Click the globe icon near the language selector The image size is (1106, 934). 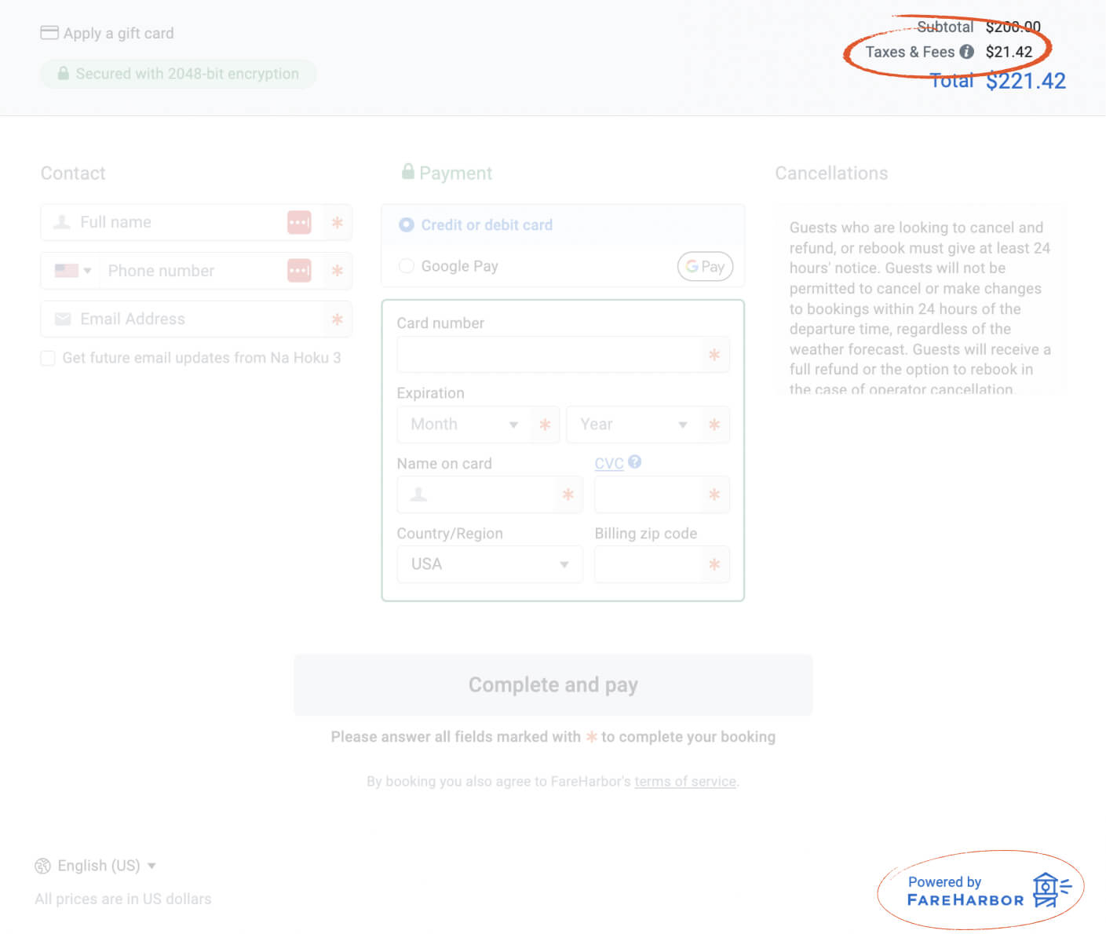(x=44, y=866)
